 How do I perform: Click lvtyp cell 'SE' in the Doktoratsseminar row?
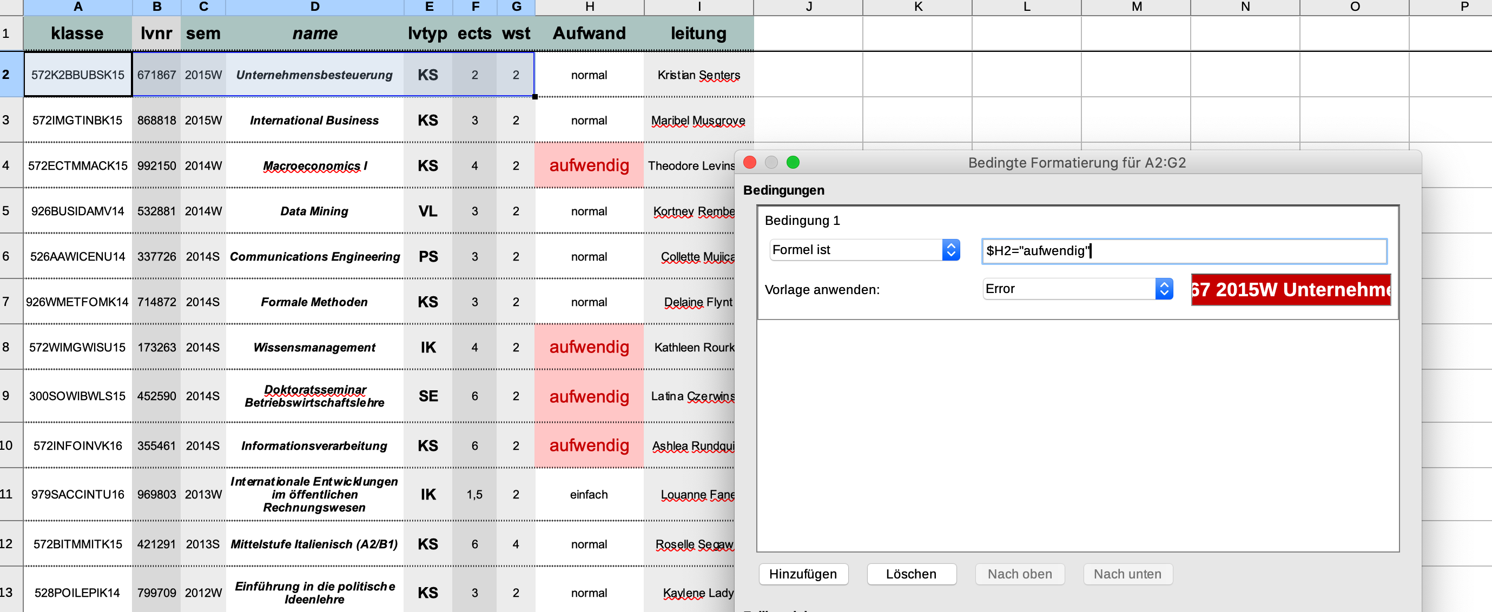428,396
